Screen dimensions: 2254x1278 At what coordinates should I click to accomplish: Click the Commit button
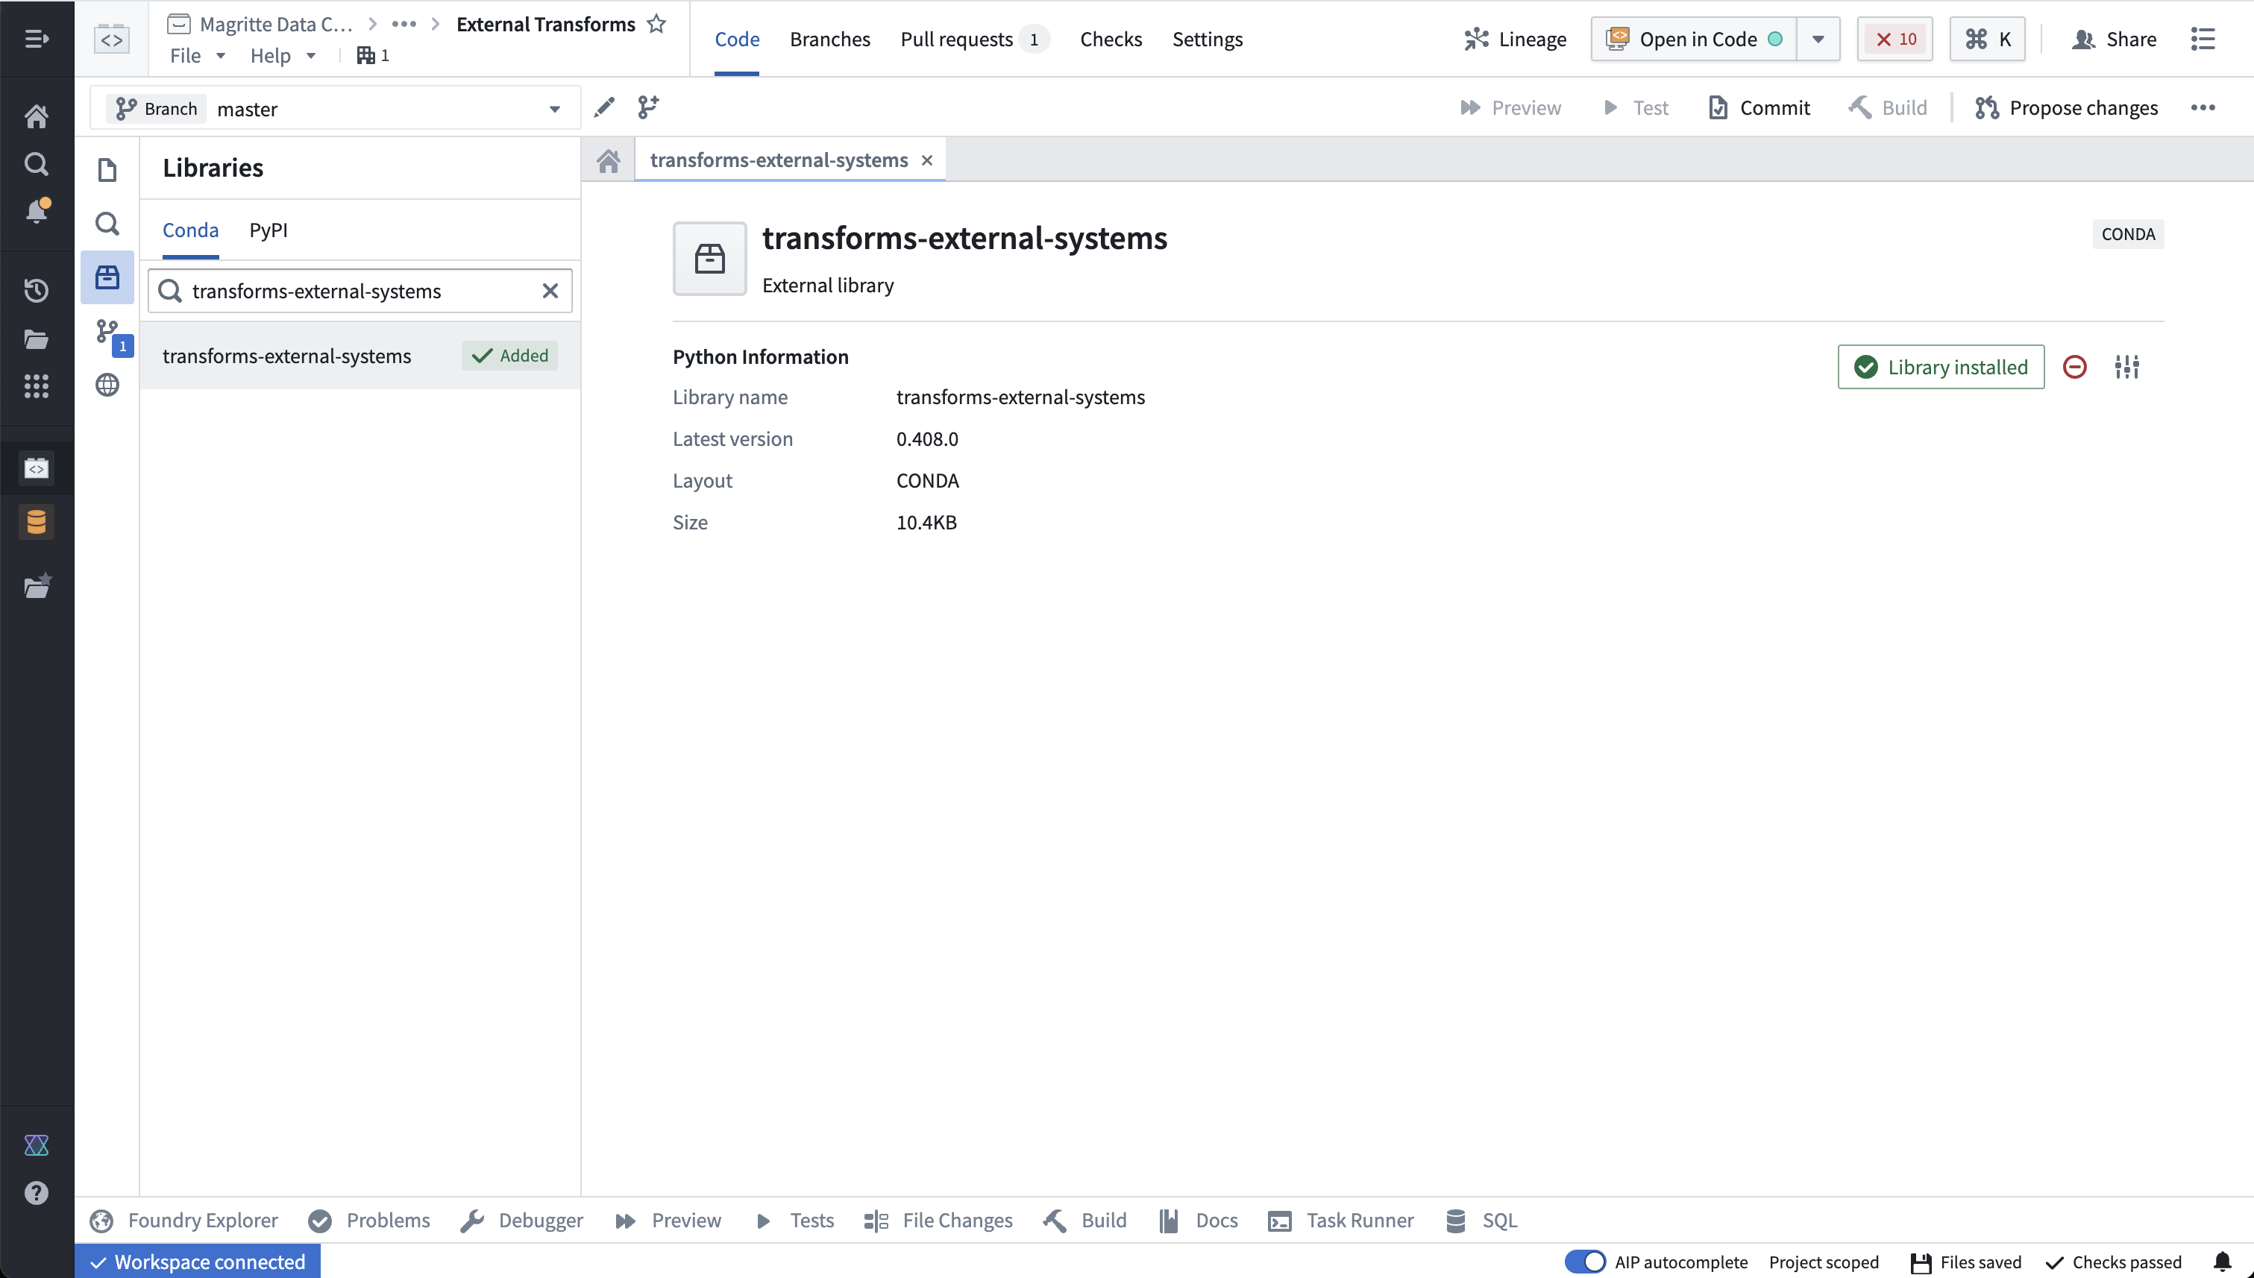pyautogui.click(x=1759, y=107)
